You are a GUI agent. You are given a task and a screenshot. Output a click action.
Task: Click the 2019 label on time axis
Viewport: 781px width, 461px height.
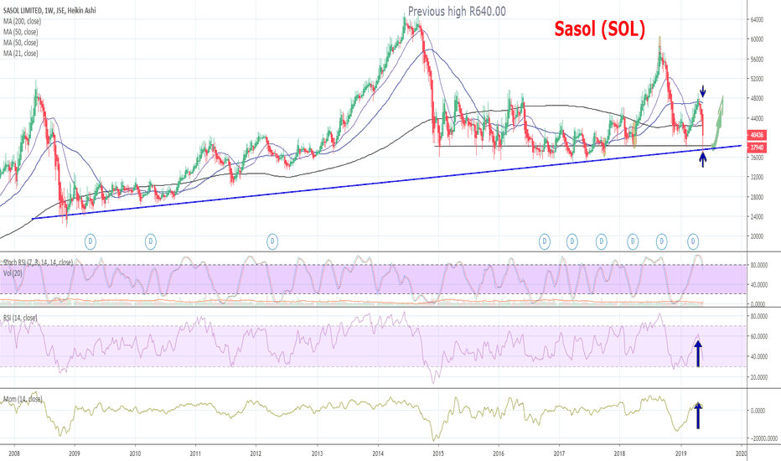pyautogui.click(x=681, y=453)
